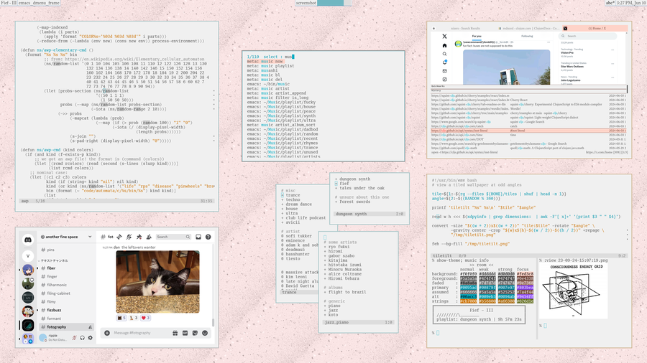Toggle the heart reaction showing 3
Image resolution: width=647 pixels, height=363 pixels.
click(x=146, y=318)
